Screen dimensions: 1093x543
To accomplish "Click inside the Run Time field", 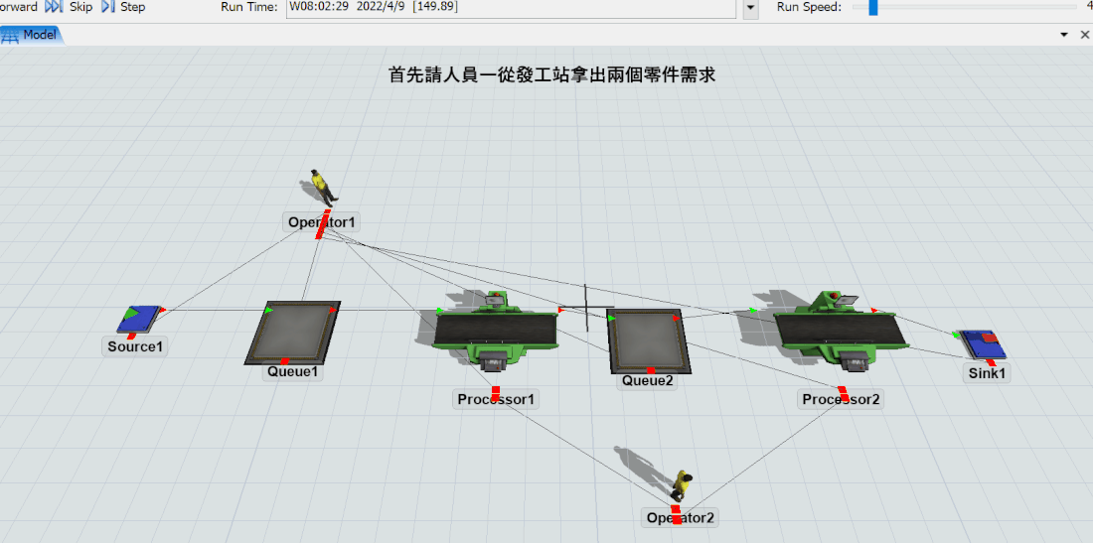I will (511, 7).
